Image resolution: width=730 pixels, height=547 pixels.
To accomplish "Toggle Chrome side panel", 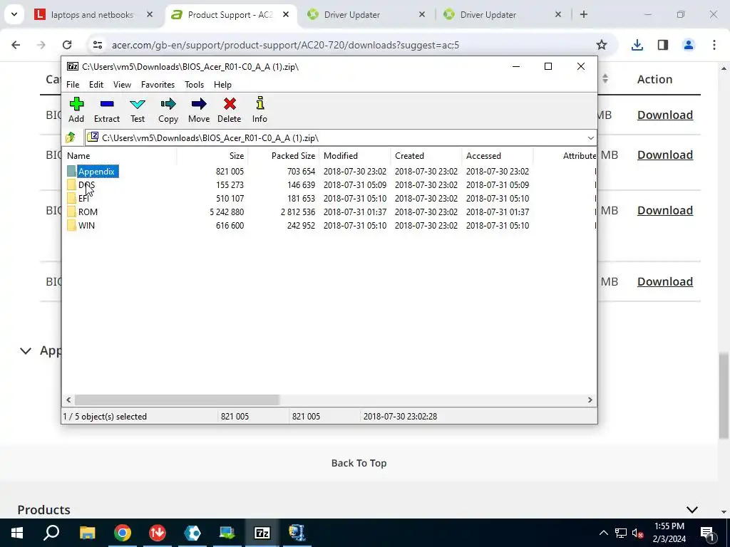I will 663,45.
